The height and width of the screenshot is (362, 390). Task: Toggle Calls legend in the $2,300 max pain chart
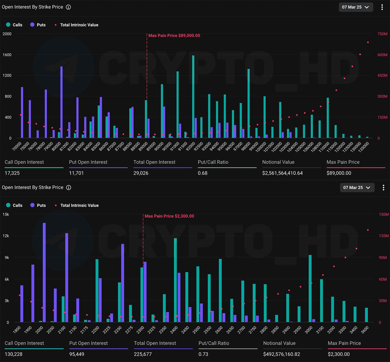pos(14,205)
